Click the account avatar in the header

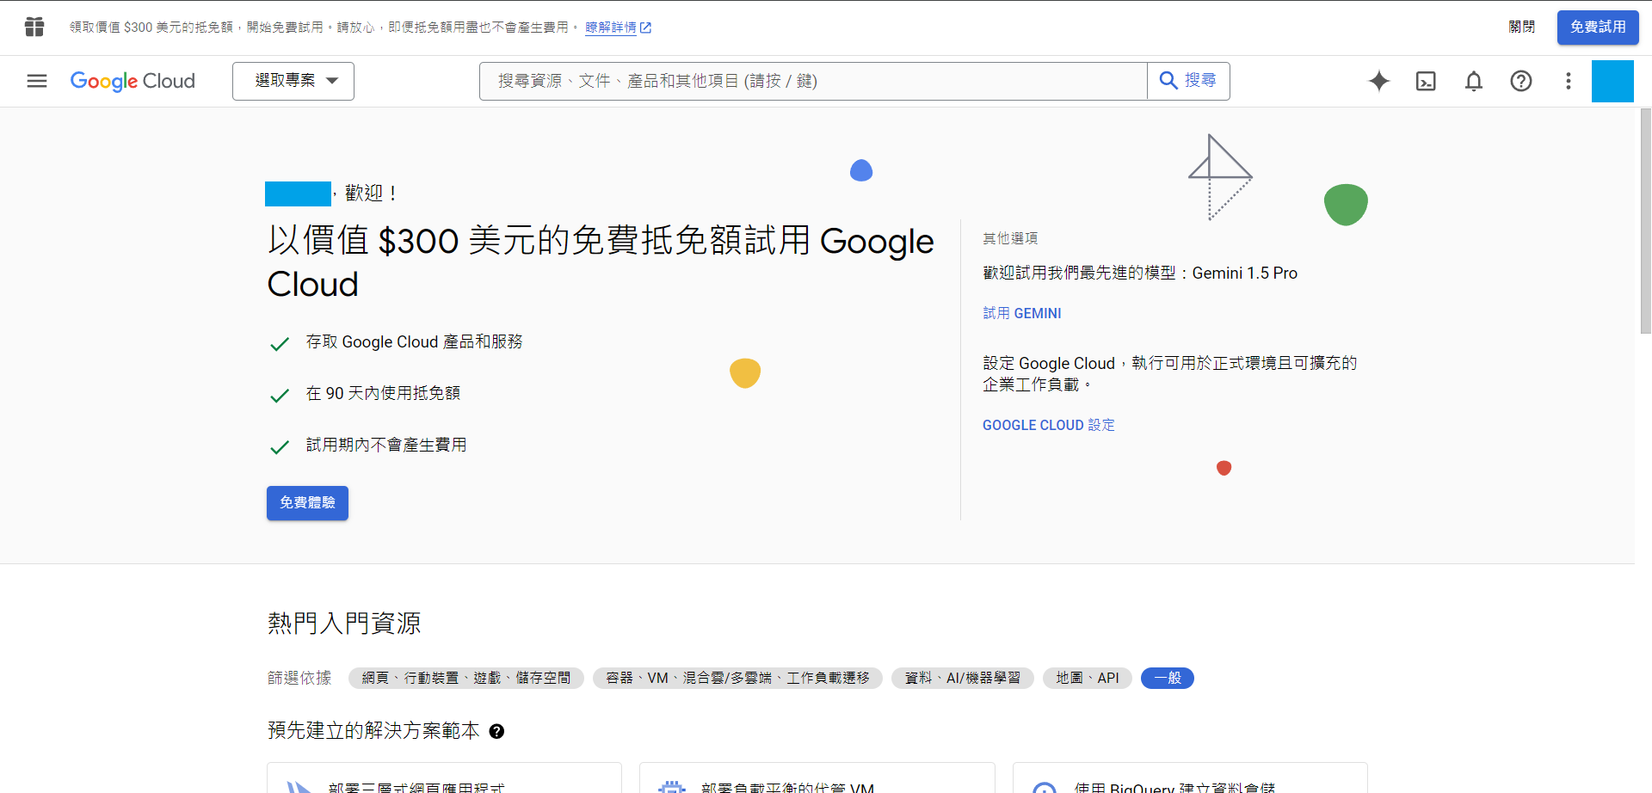[x=1612, y=81]
